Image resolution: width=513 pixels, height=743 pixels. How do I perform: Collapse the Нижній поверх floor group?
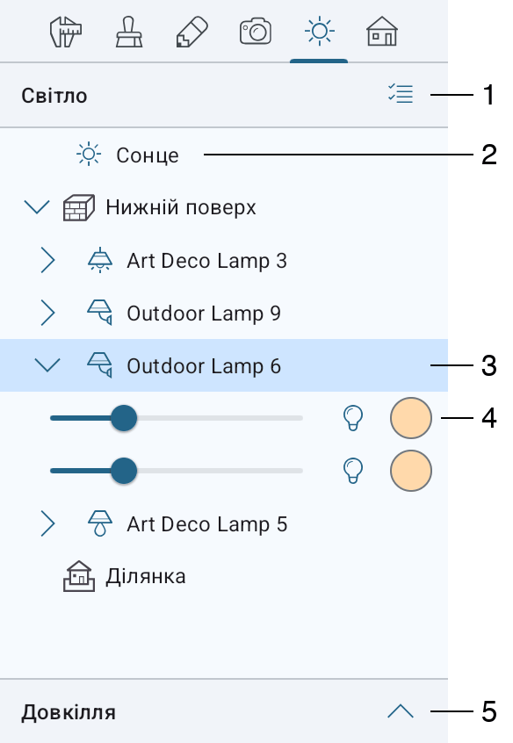click(x=37, y=207)
